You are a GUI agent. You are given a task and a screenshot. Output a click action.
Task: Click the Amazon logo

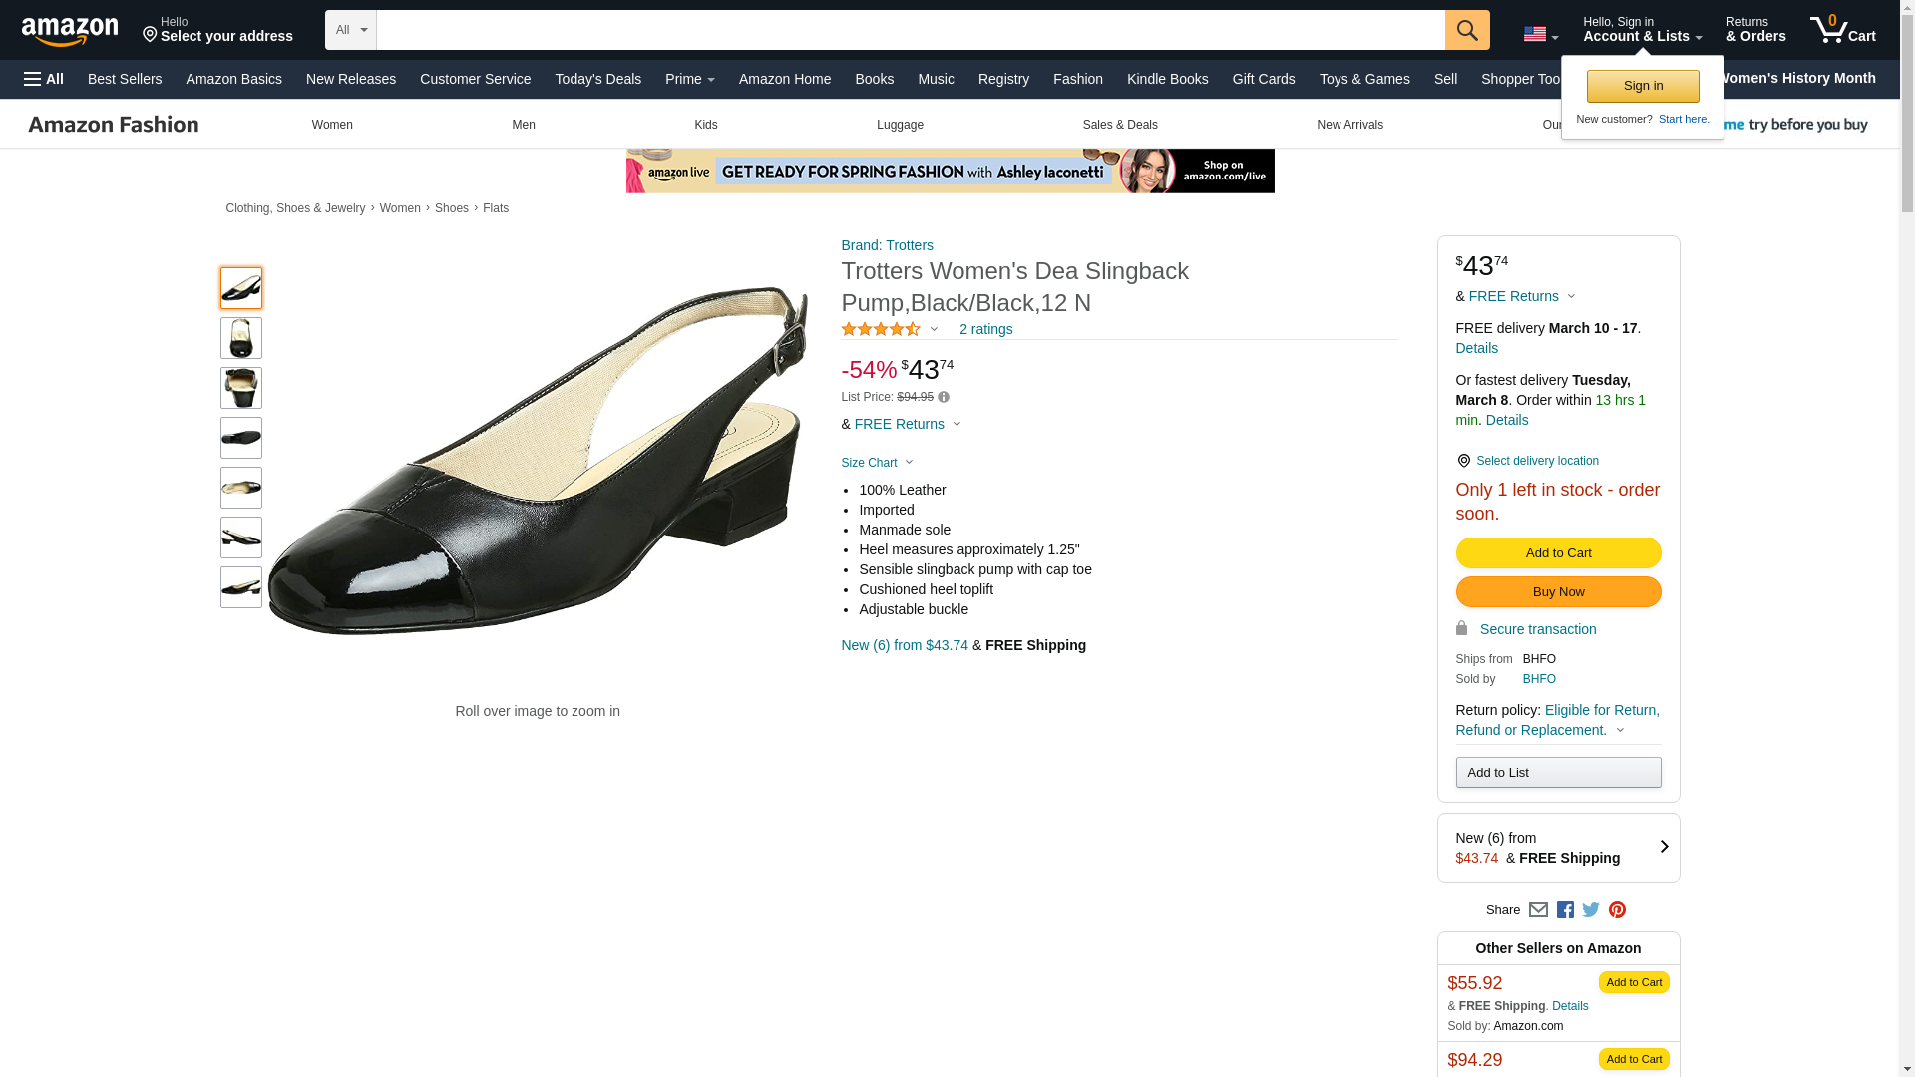pos(70,31)
